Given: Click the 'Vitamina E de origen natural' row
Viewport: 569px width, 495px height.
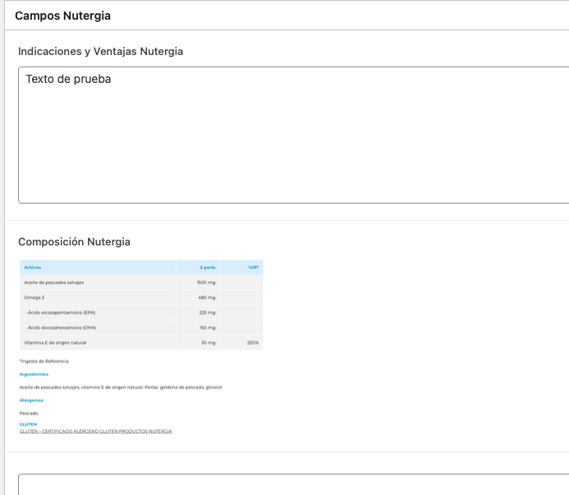Looking at the screenshot, I should [x=55, y=342].
